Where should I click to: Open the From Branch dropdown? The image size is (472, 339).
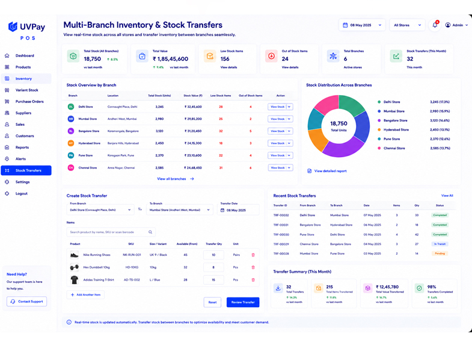tap(100, 210)
